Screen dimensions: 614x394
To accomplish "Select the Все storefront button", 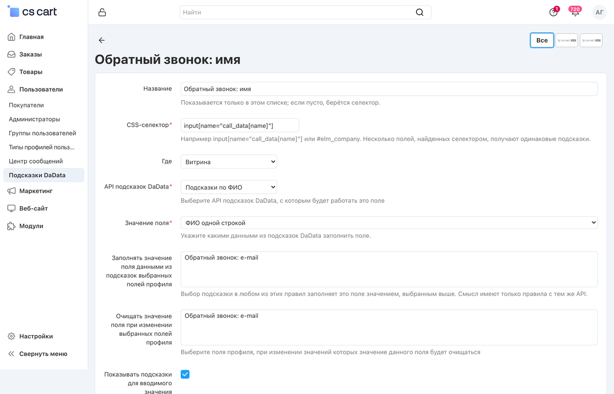I will point(542,40).
